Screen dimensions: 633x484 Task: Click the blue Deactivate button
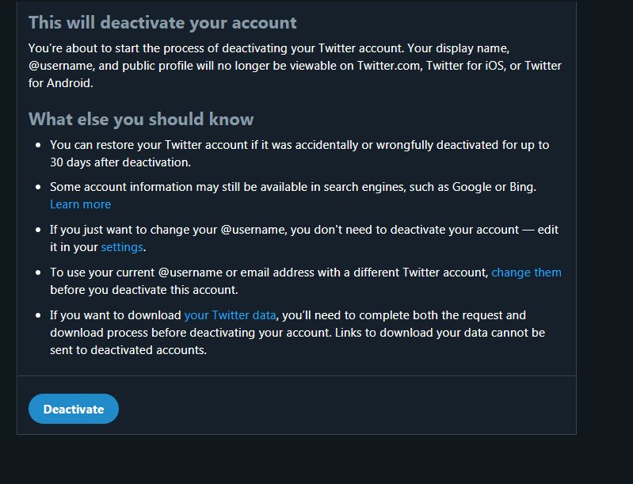pyautogui.click(x=74, y=409)
